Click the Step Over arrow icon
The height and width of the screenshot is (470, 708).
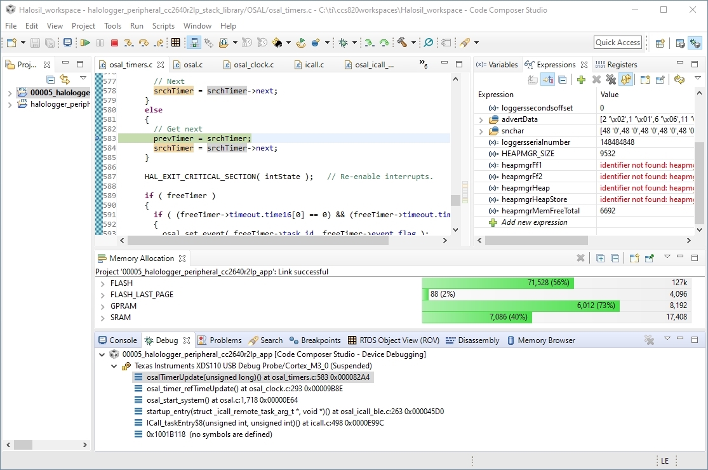[144, 43]
